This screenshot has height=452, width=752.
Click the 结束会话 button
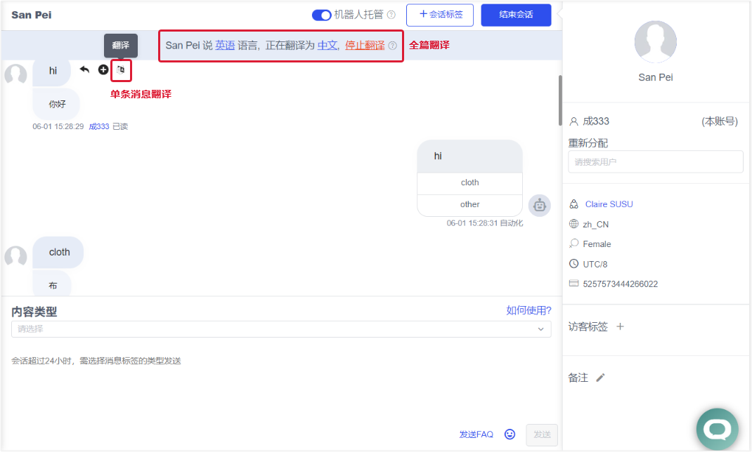coord(516,15)
